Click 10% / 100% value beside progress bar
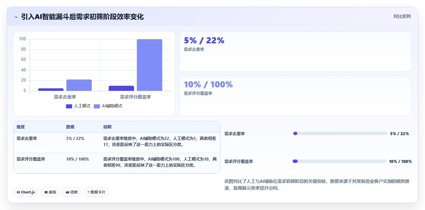Viewport: 425px width, 210px height. pyautogui.click(x=400, y=162)
